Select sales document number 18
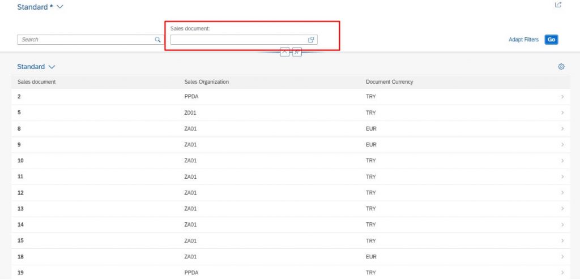The width and height of the screenshot is (580, 280). pyautogui.click(x=20, y=257)
